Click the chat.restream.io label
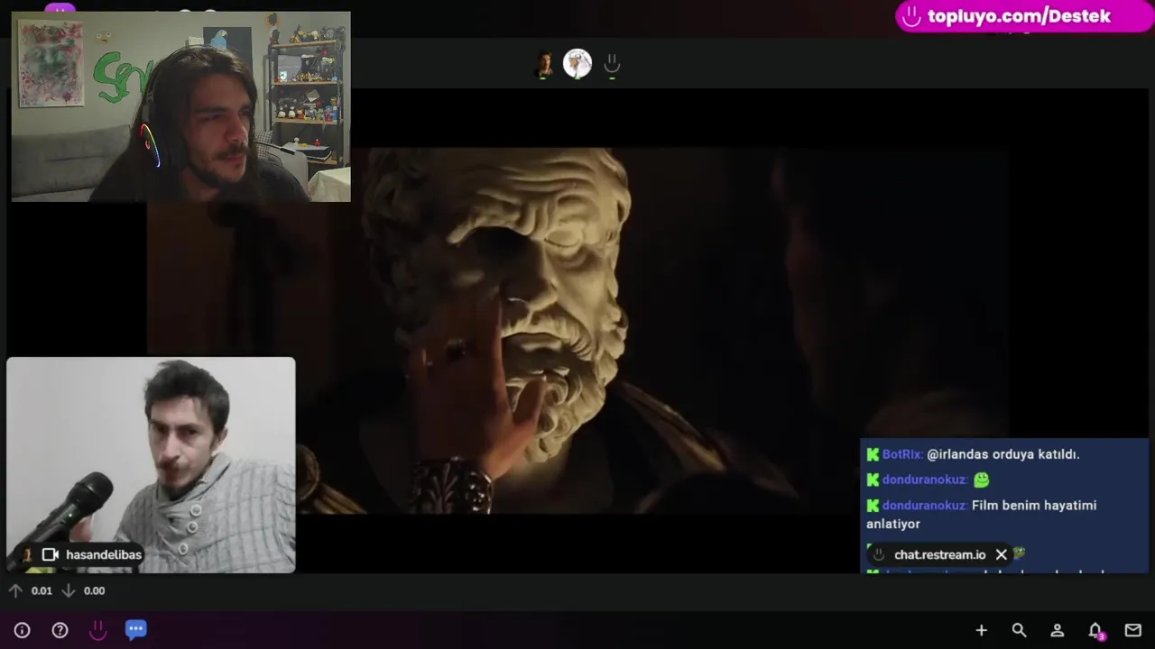This screenshot has width=1155, height=649. (939, 554)
